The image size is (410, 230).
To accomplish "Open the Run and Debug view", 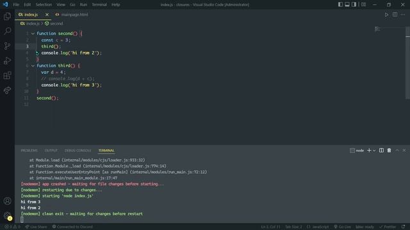I will pyautogui.click(x=7, y=61).
